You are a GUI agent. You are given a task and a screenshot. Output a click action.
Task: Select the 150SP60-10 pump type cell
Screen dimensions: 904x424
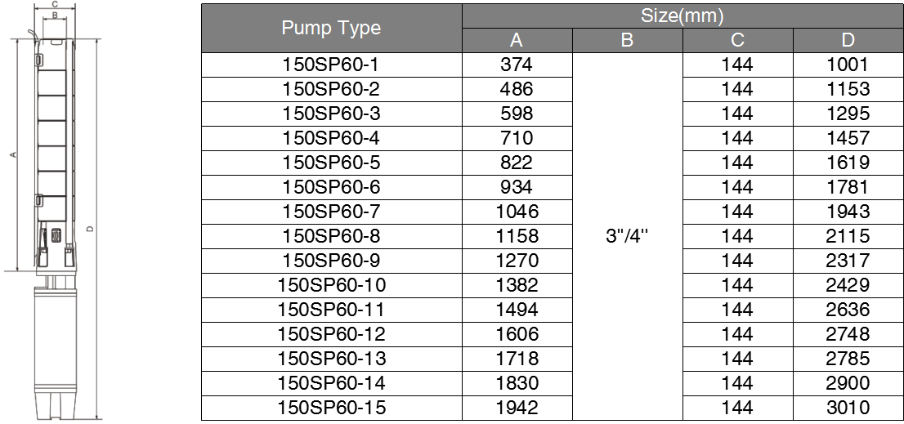[x=332, y=285]
